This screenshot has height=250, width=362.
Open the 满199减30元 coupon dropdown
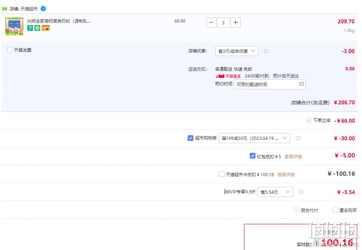(x=254, y=138)
